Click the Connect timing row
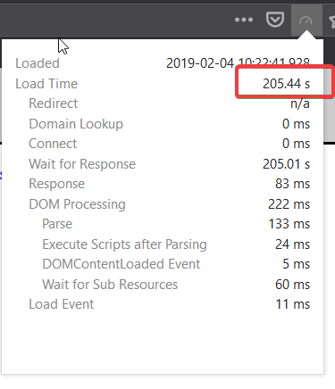The image size is (335, 389). (170, 144)
